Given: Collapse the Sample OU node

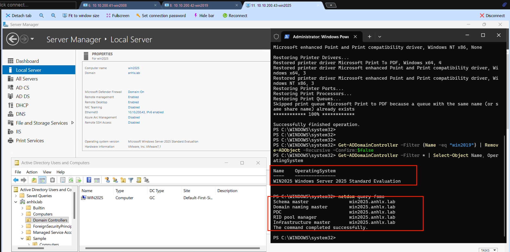Looking at the screenshot, I should click(22, 238).
